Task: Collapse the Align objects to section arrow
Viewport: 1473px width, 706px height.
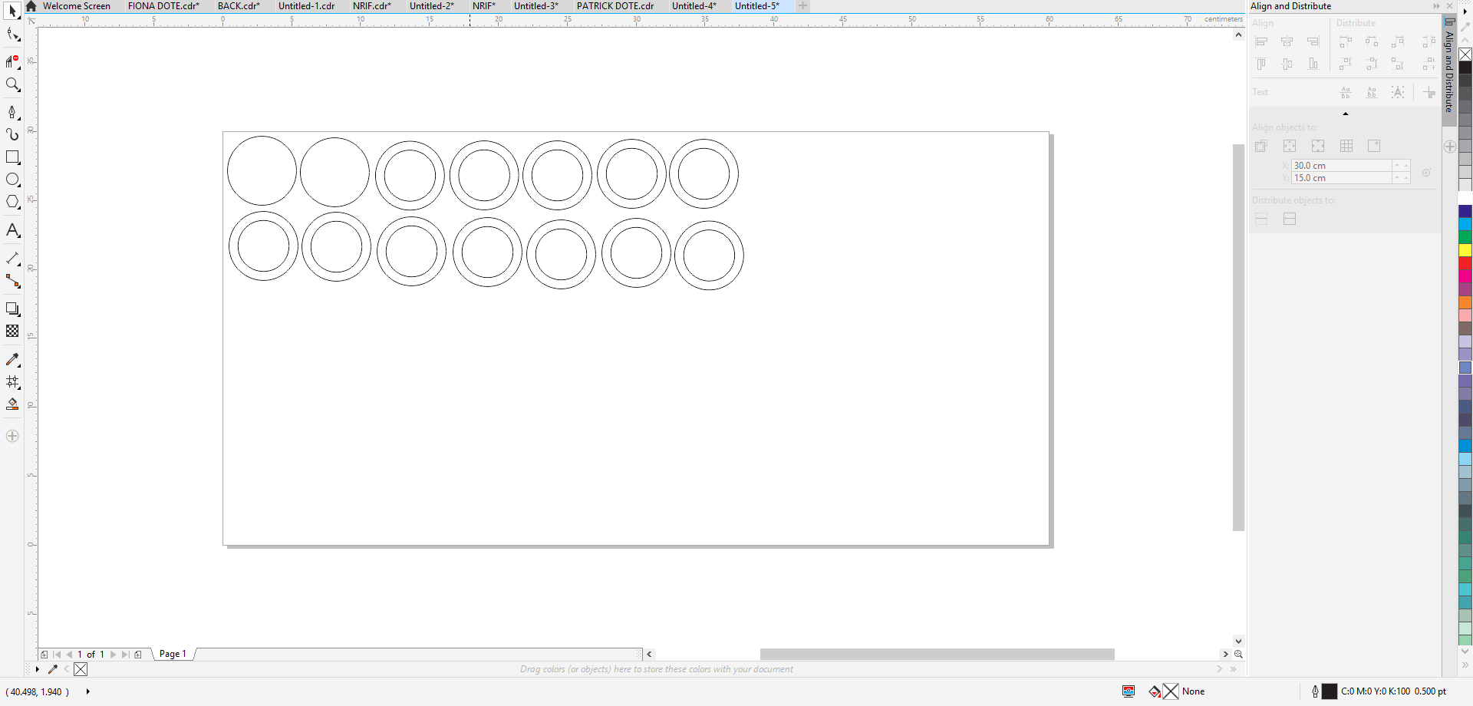Action: (x=1346, y=114)
